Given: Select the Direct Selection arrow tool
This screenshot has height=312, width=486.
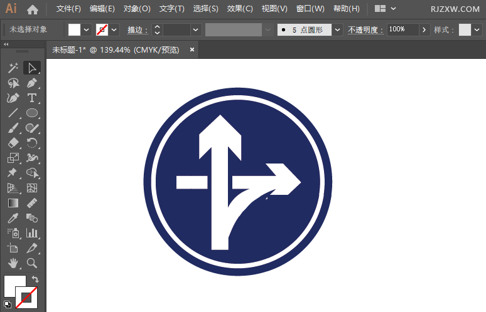Looking at the screenshot, I should click(32, 68).
